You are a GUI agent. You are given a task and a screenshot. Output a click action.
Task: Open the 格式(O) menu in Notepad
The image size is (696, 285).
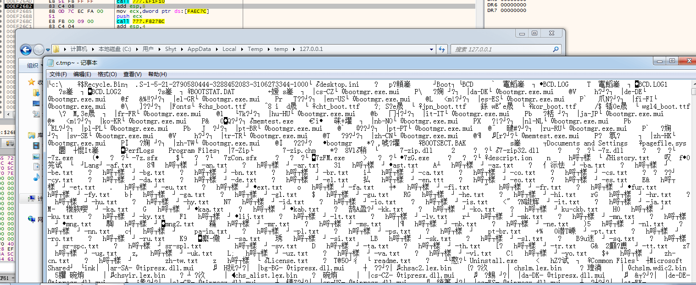pos(107,74)
